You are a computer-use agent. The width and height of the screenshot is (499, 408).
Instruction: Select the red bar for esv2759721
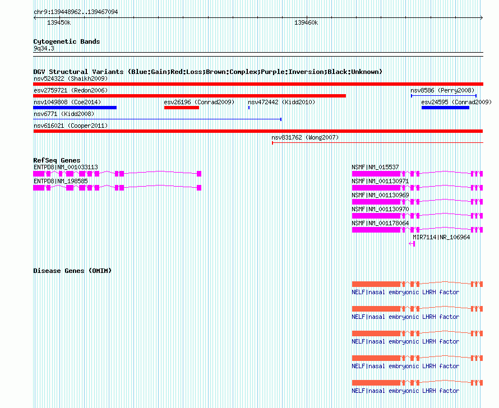(190, 96)
